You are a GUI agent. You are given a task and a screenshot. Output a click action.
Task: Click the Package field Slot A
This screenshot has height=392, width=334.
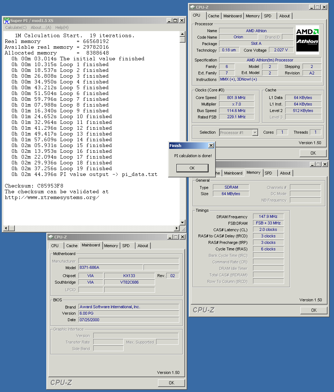(256, 43)
